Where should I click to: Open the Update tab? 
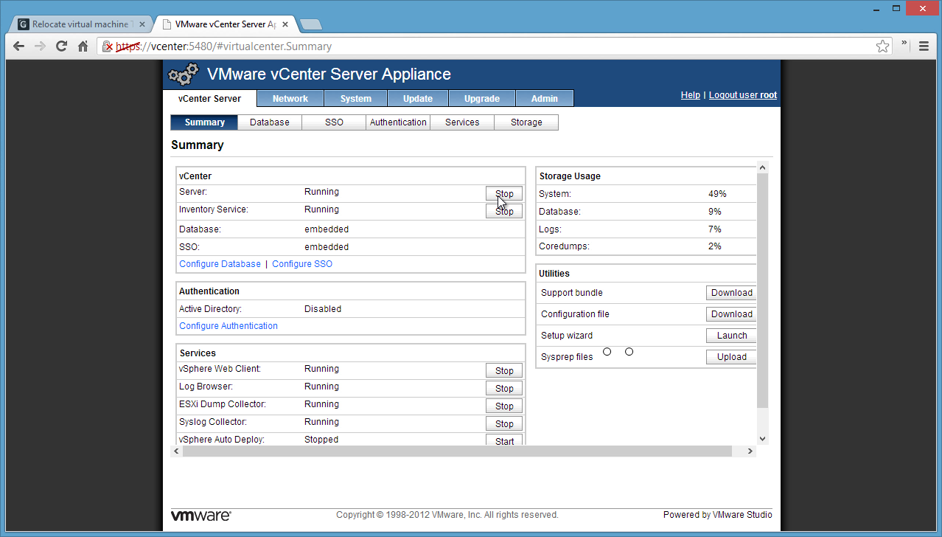tap(418, 98)
